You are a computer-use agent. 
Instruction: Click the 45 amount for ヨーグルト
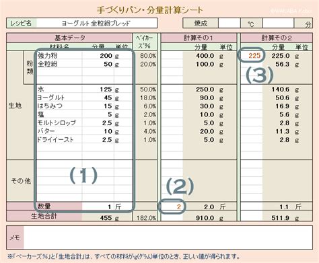pyautogui.click(x=98, y=98)
